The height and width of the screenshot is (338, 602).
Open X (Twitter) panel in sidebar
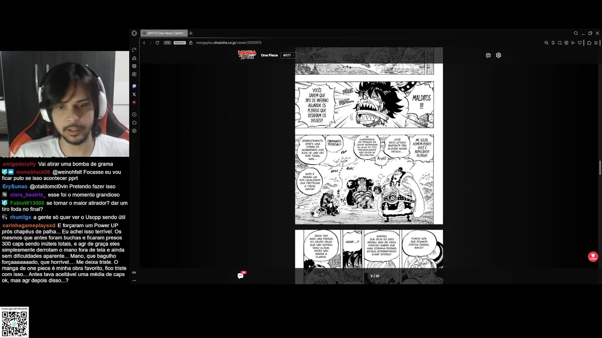pos(134,94)
